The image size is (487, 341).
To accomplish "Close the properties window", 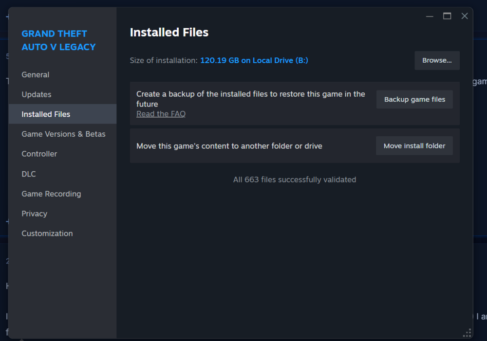I will 464,16.
